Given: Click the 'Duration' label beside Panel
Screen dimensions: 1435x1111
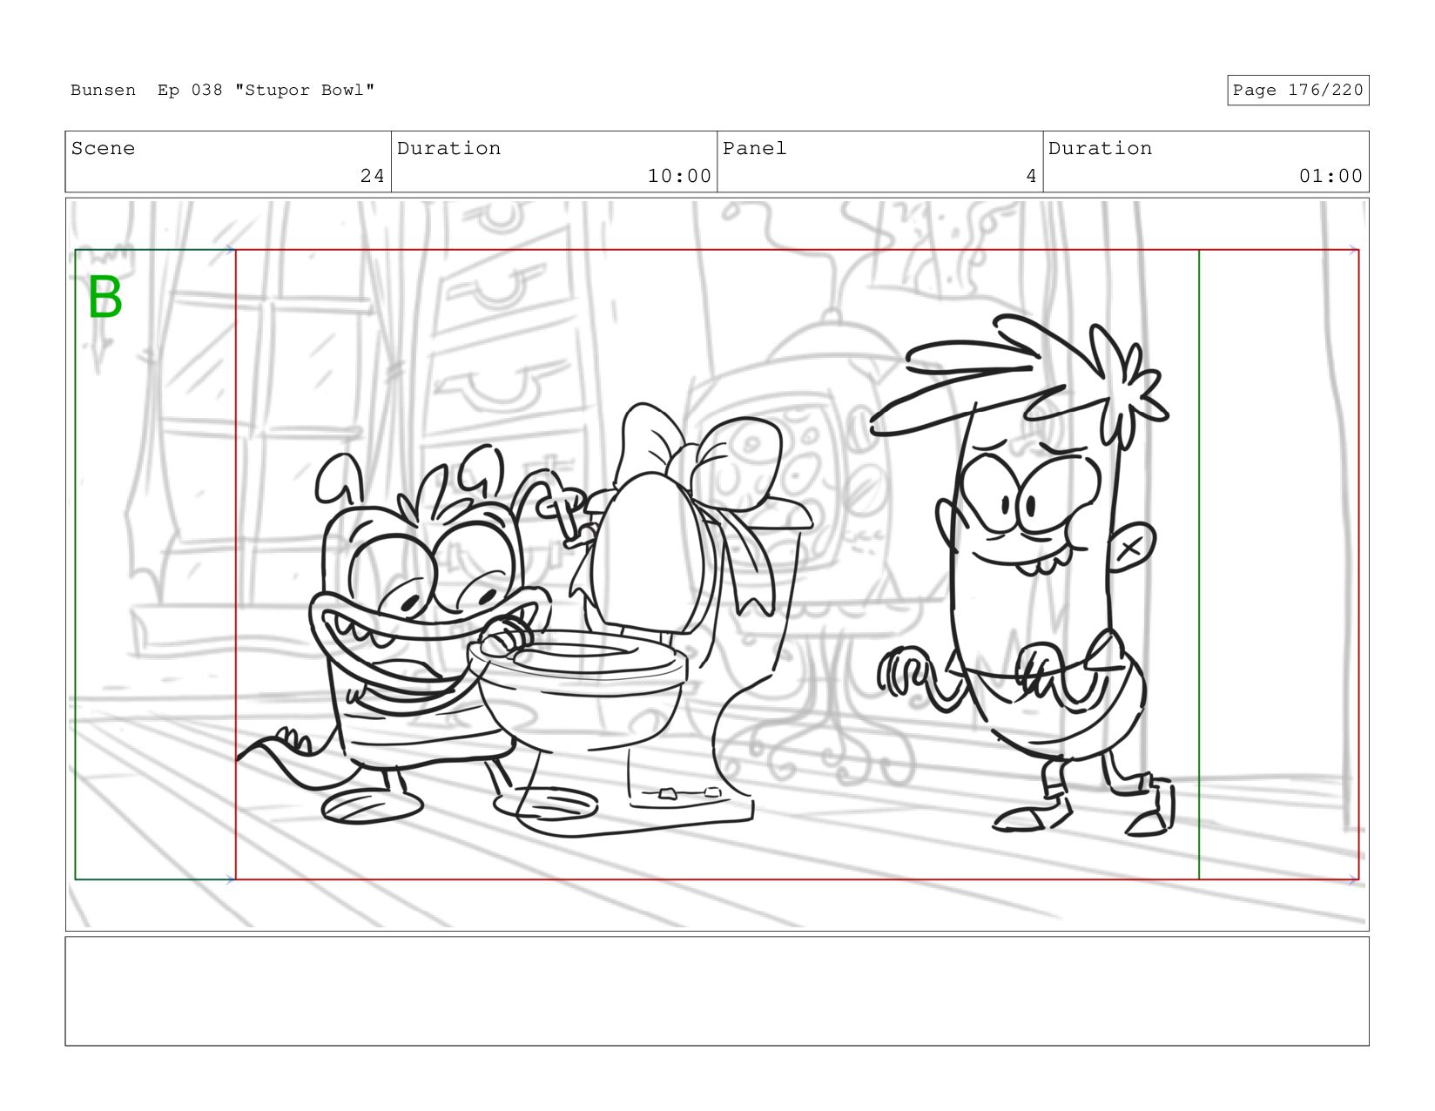Looking at the screenshot, I should tap(1100, 149).
